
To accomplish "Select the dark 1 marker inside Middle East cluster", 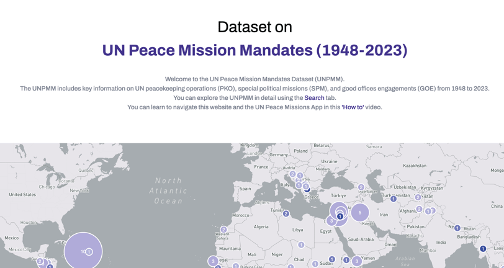I will [x=340, y=217].
